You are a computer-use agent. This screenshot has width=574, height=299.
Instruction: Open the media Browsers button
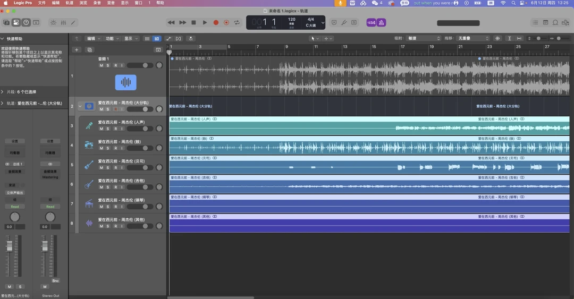click(565, 23)
